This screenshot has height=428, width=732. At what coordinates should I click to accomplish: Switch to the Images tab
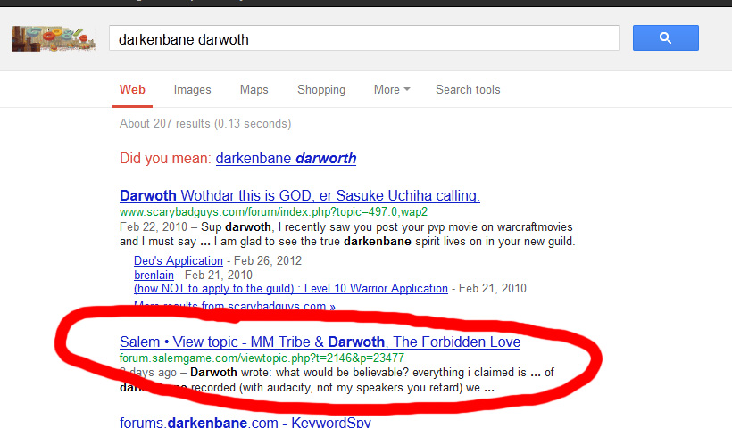pos(192,89)
